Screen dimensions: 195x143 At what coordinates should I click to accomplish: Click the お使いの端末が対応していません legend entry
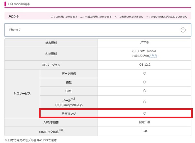tap(167, 17)
